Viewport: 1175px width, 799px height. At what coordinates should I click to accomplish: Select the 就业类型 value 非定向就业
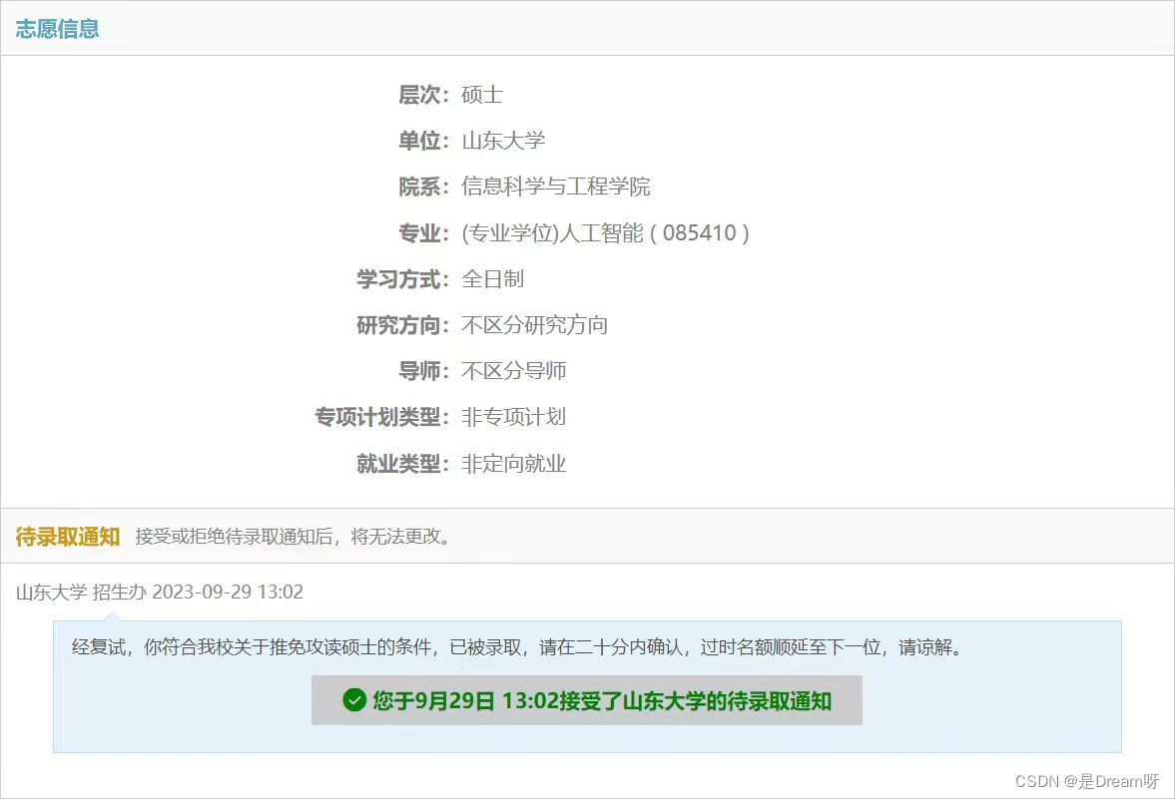coord(513,464)
